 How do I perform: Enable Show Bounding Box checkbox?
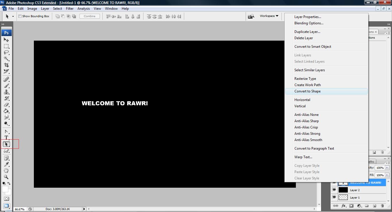click(x=20, y=16)
